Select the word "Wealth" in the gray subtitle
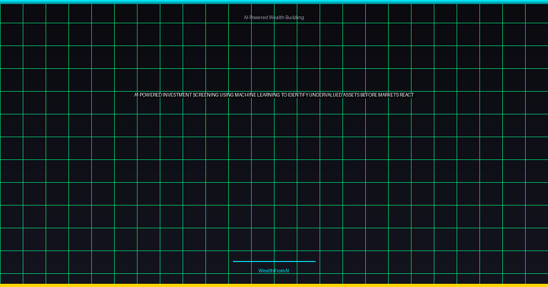548x287 pixels. tap(277, 17)
